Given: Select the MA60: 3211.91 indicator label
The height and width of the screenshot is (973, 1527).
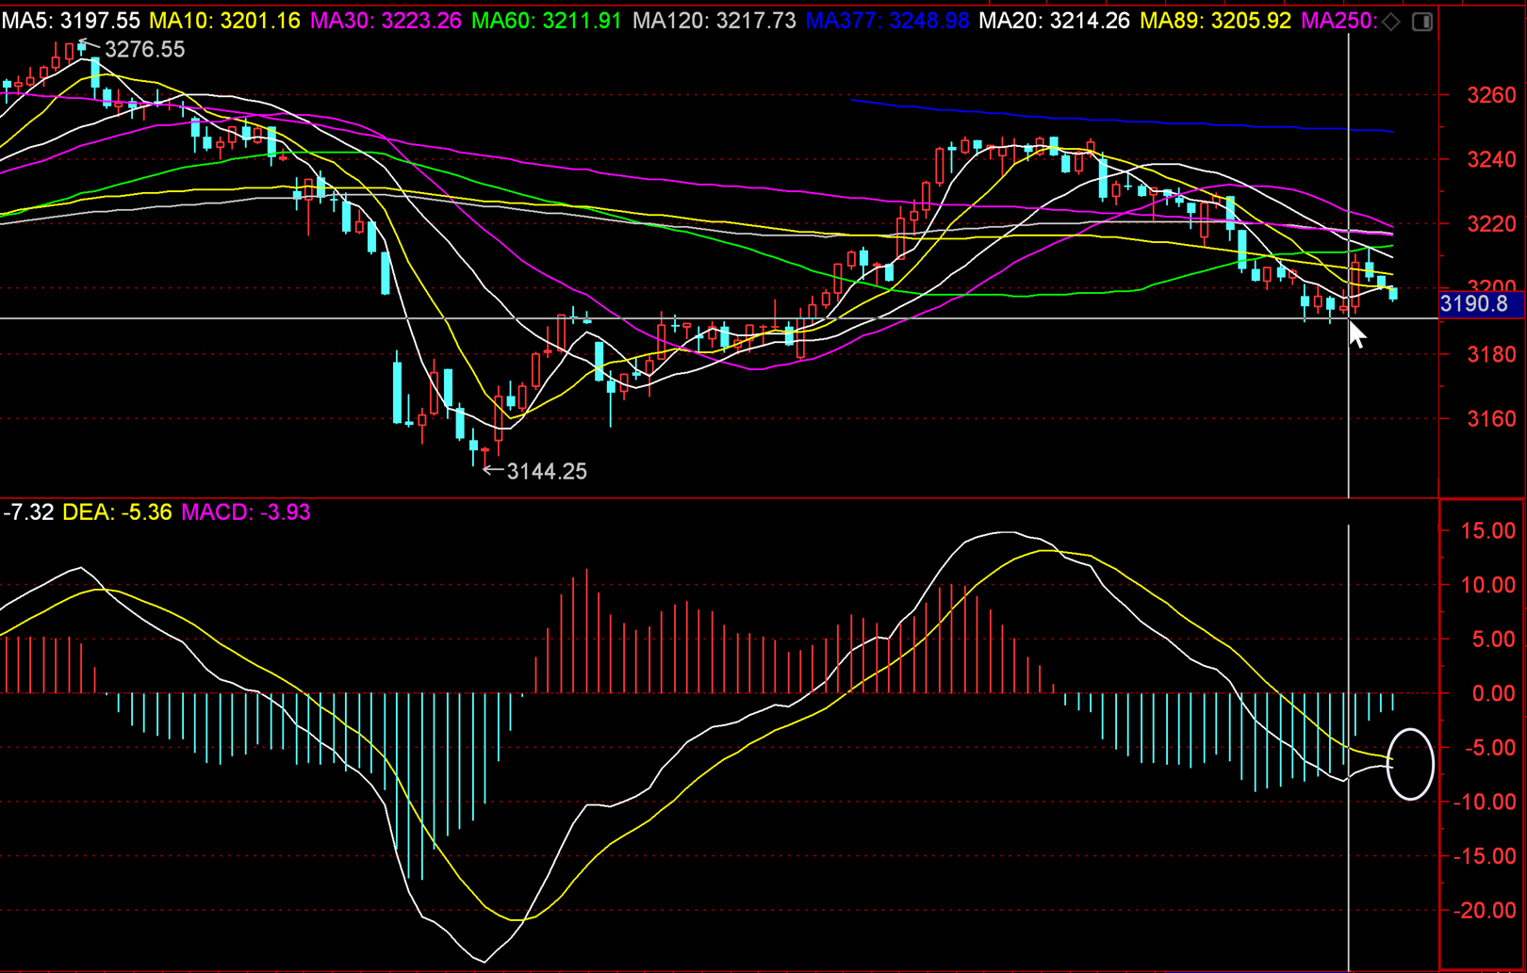Looking at the screenshot, I should [x=547, y=21].
